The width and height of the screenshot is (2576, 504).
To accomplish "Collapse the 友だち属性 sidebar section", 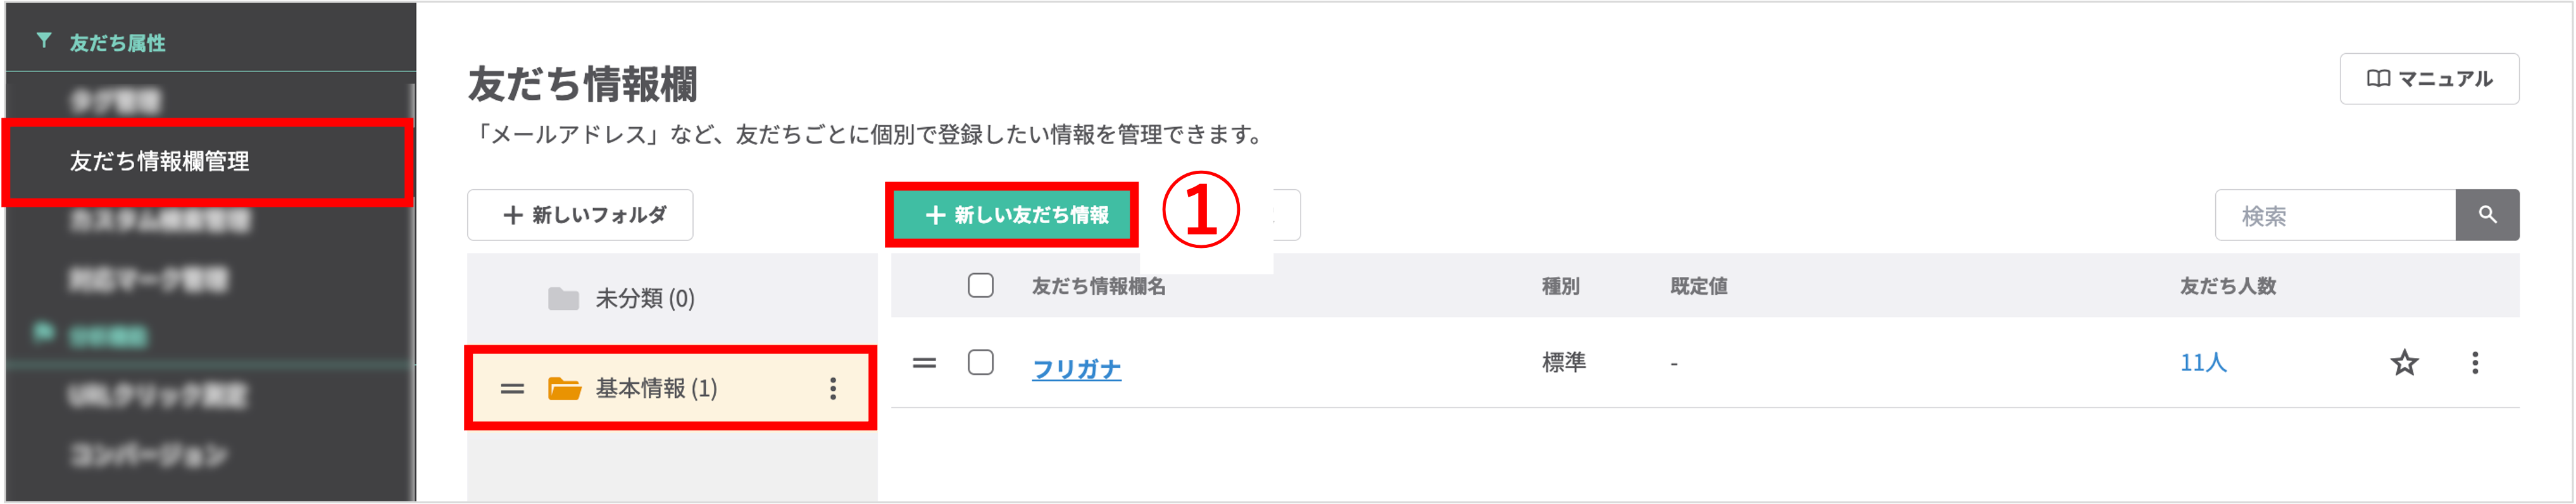I will [x=117, y=43].
